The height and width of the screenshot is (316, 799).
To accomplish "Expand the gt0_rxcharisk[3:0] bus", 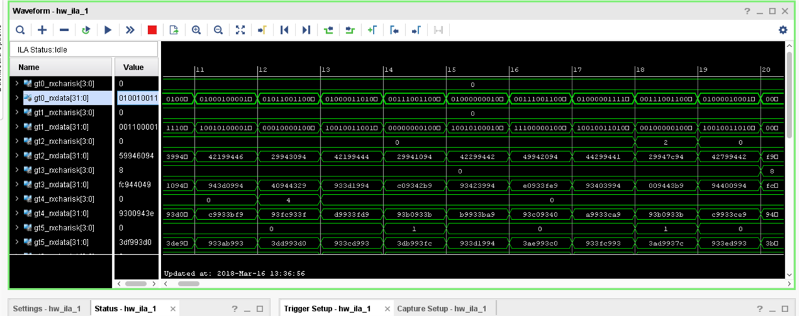I will (17, 84).
